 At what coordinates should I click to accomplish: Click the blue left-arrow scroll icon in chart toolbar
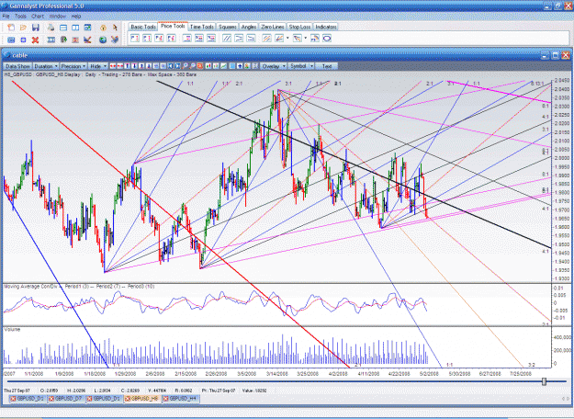tap(170, 66)
